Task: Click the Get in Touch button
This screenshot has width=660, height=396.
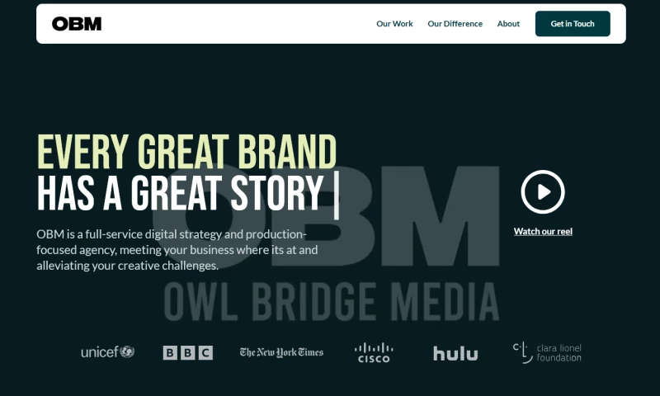Action: point(573,24)
